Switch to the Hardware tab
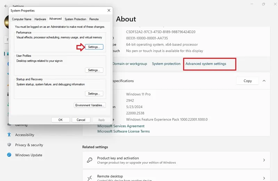 click(40, 19)
